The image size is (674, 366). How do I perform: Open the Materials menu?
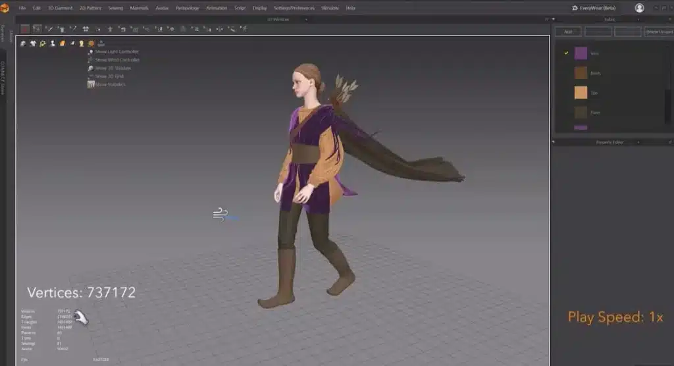[140, 8]
